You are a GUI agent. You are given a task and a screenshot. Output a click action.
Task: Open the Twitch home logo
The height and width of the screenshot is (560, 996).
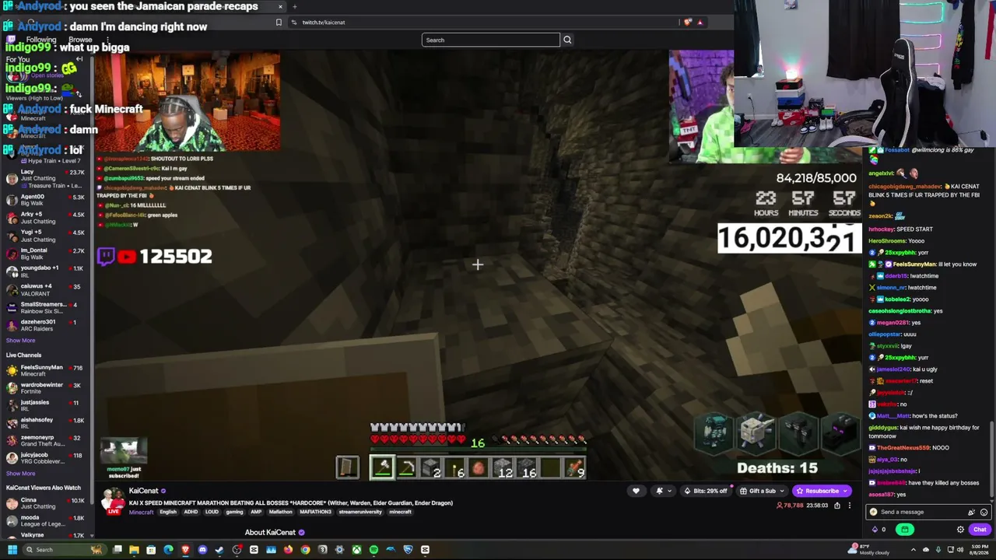pos(11,40)
